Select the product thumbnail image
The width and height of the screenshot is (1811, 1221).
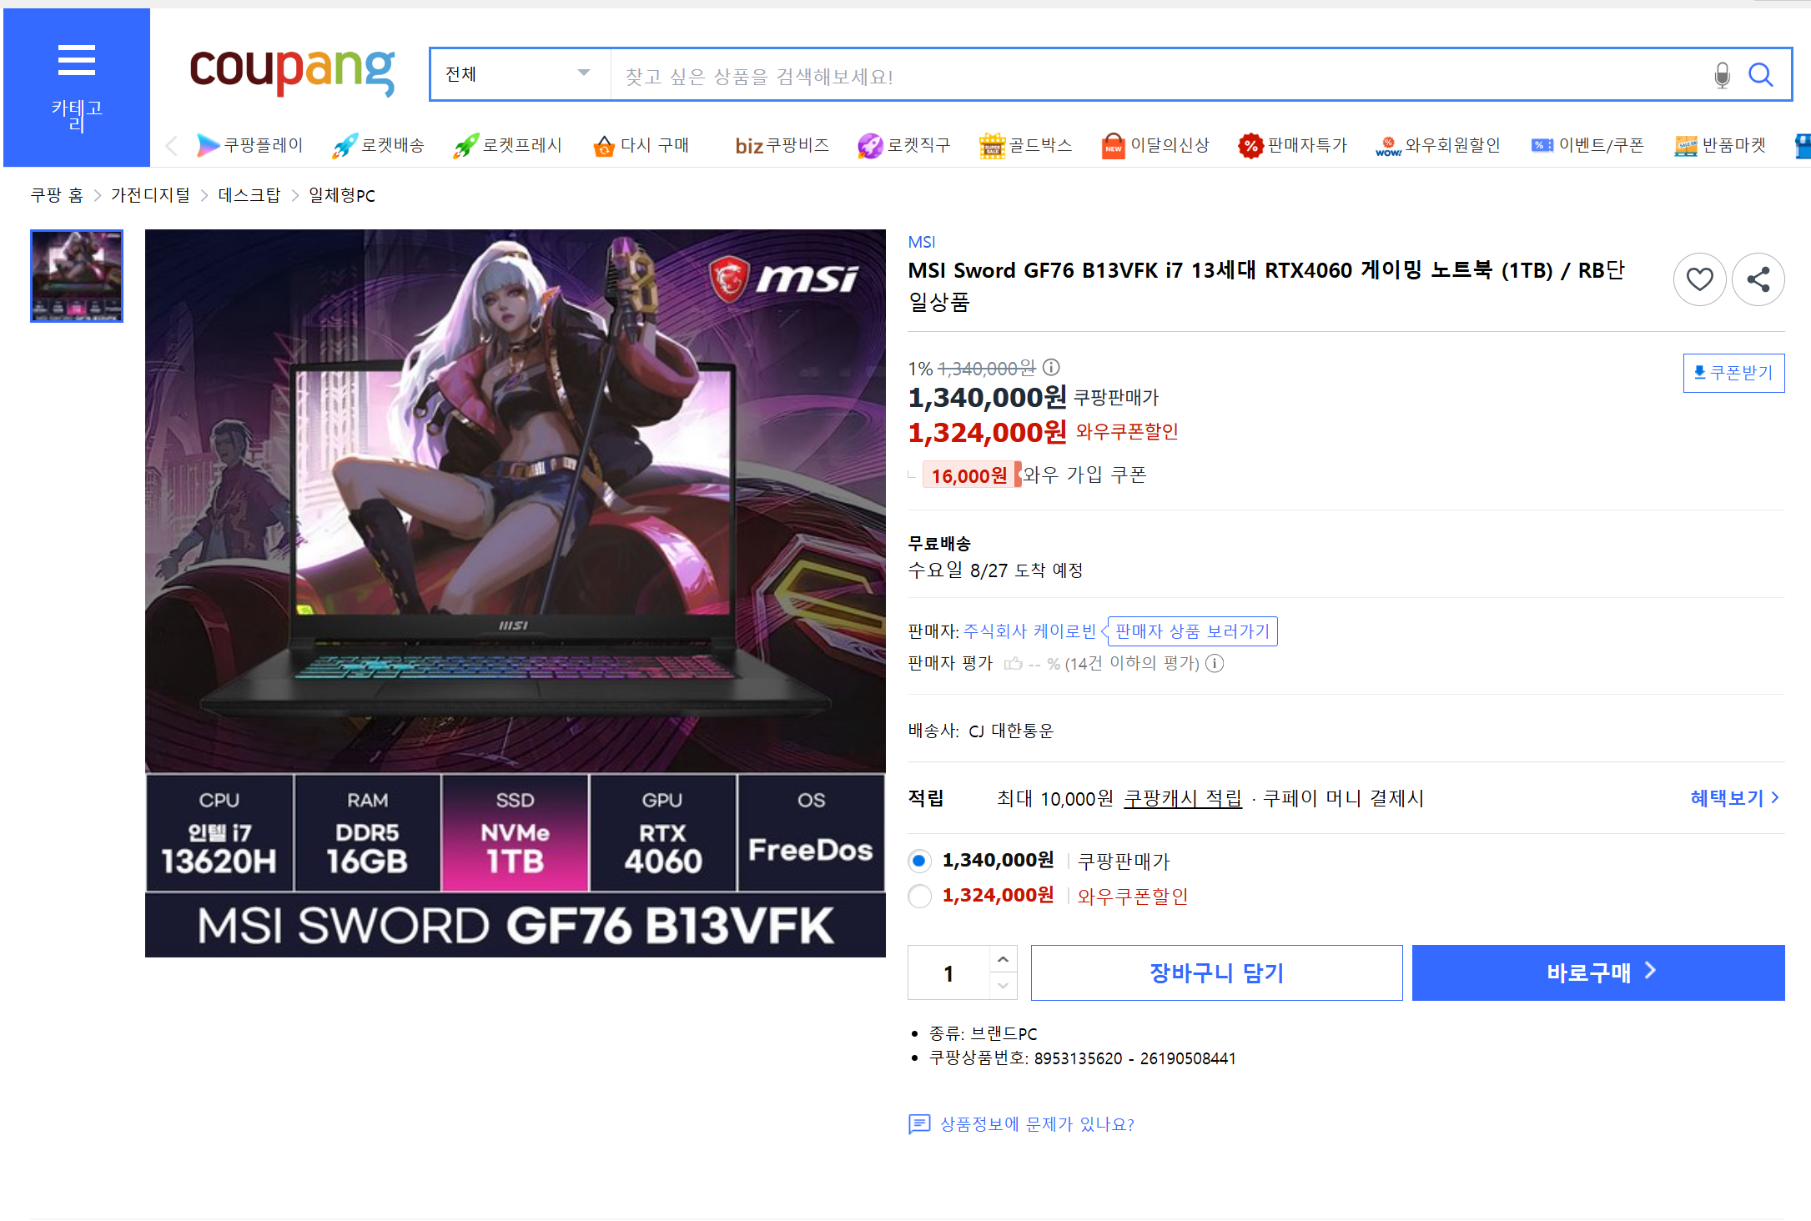77,276
